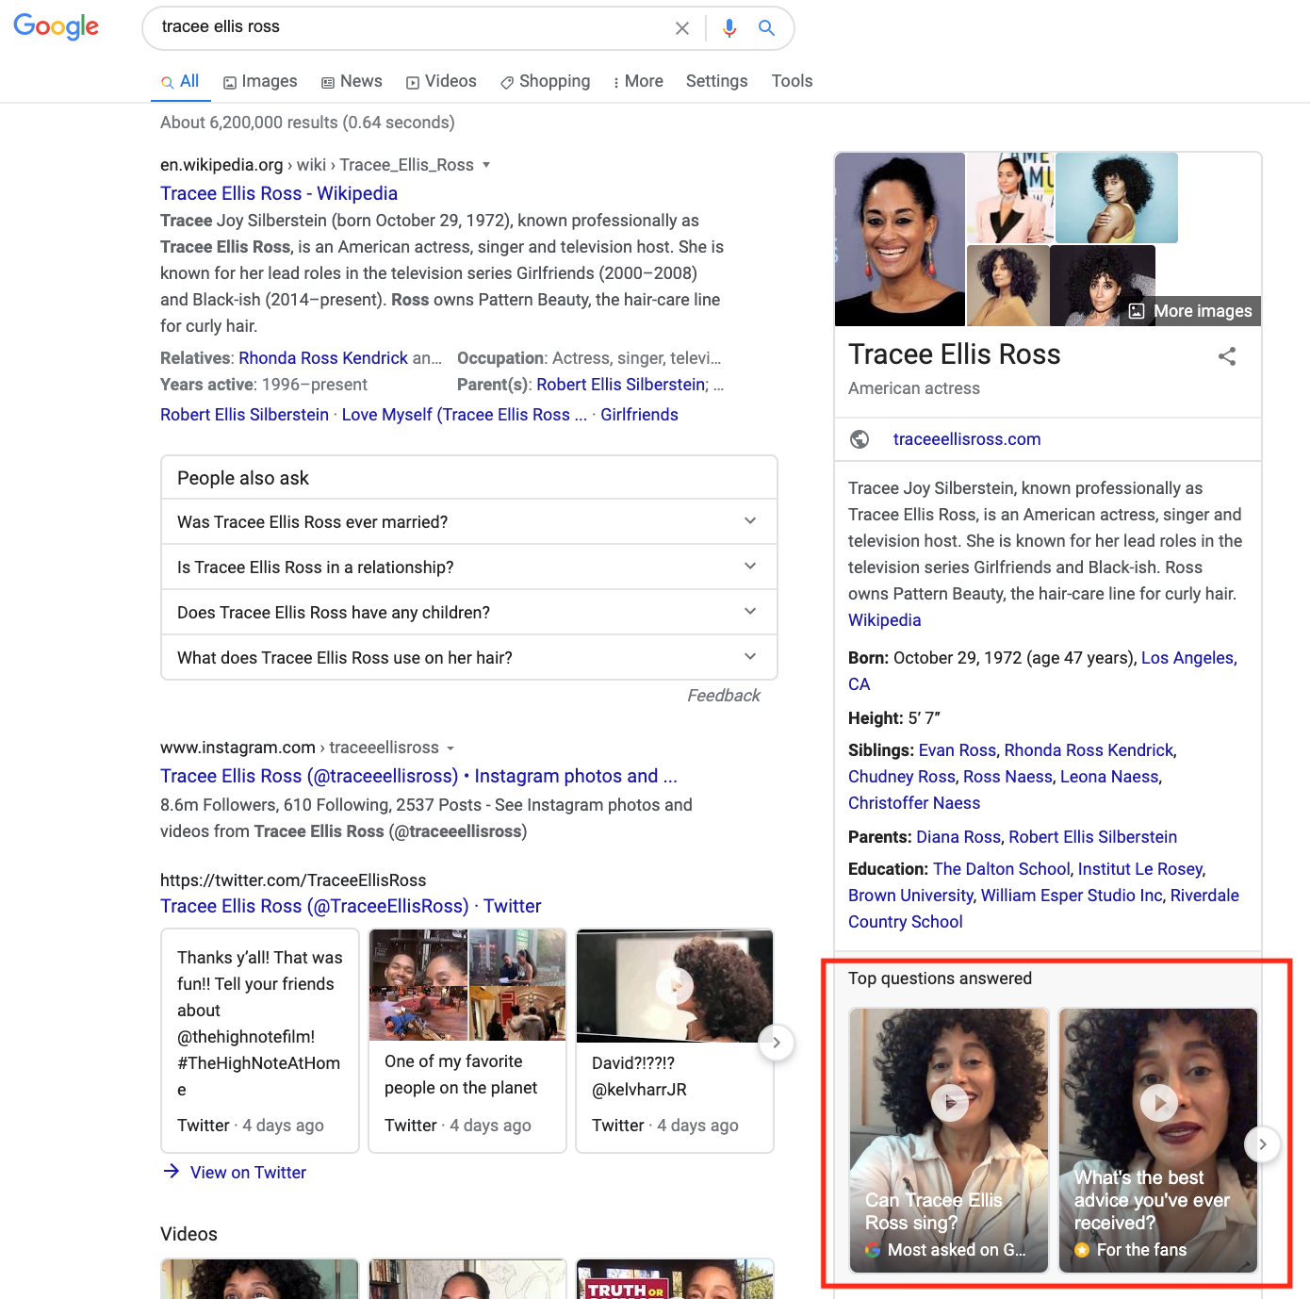Click the large smiling portrait photo

tap(900, 239)
